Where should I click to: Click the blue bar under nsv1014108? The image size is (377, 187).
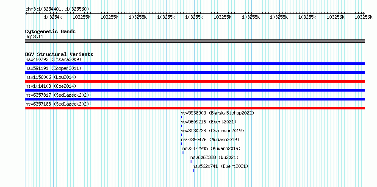click(x=195, y=90)
